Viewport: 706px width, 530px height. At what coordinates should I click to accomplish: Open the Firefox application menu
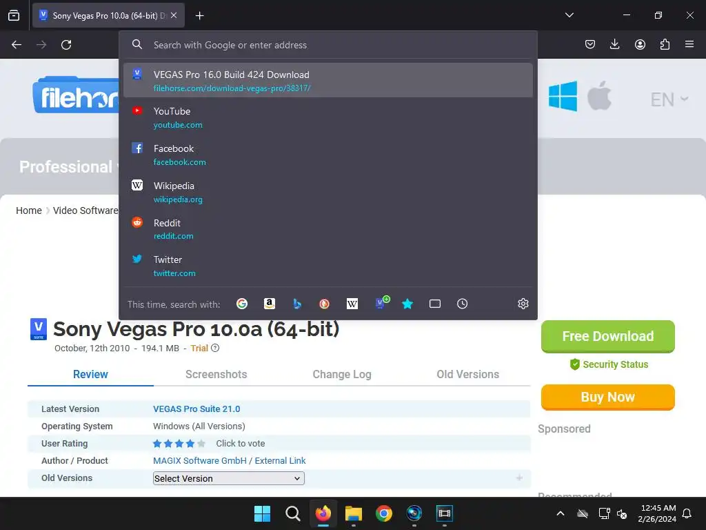tap(689, 44)
